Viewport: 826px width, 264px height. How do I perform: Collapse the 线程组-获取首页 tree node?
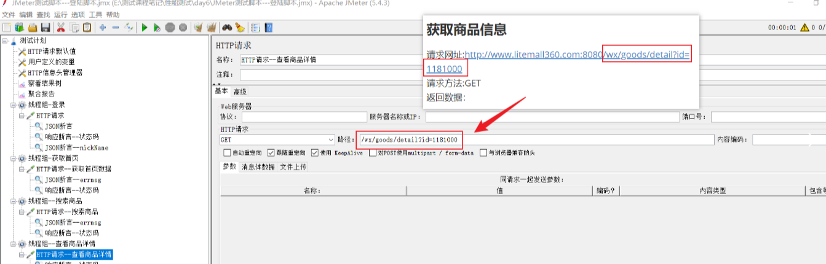pos(14,158)
